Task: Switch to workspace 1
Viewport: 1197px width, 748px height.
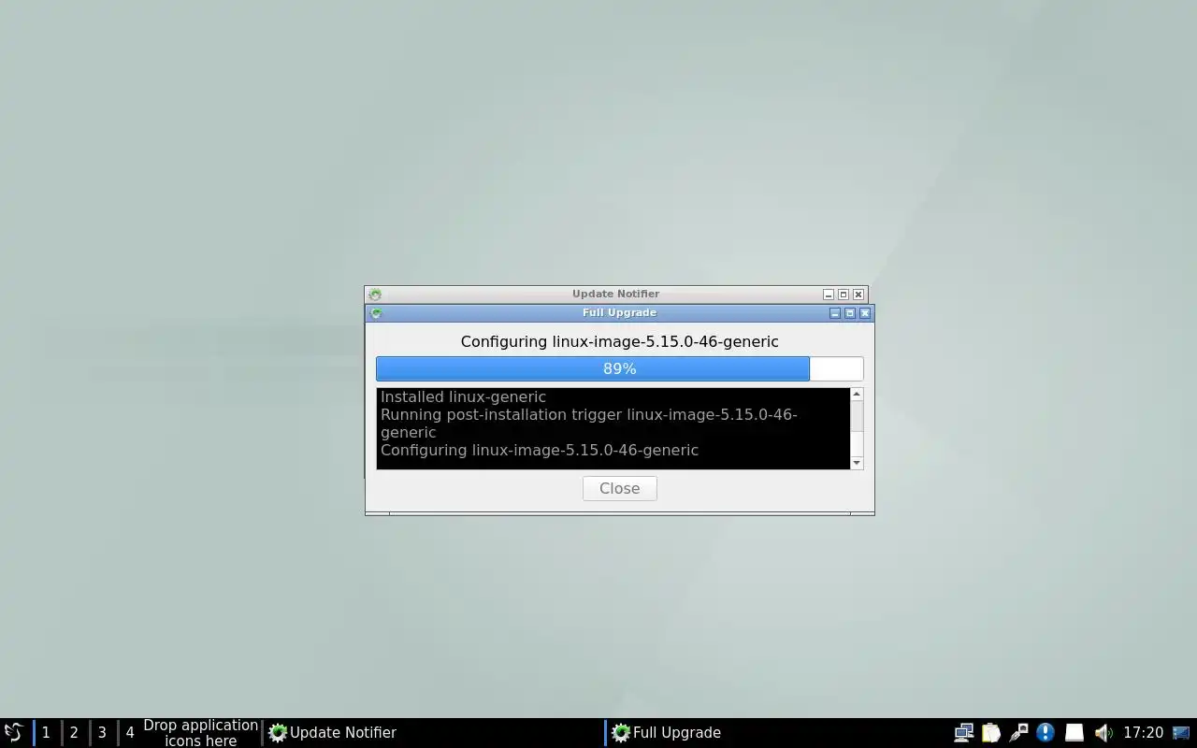Action: tap(46, 732)
